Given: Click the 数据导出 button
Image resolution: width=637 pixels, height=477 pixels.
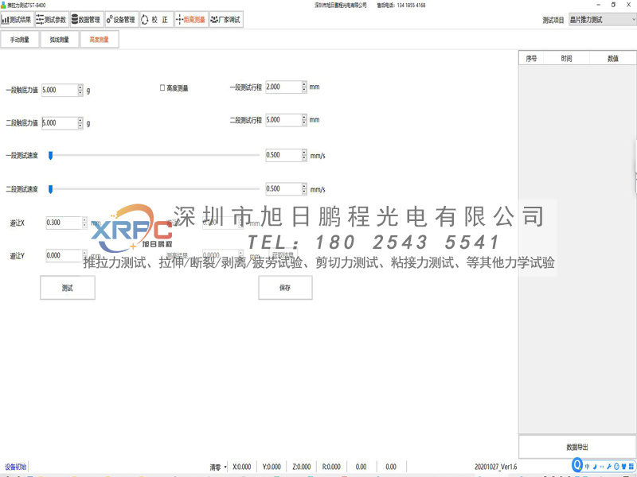Looking at the screenshot, I should coord(577,447).
